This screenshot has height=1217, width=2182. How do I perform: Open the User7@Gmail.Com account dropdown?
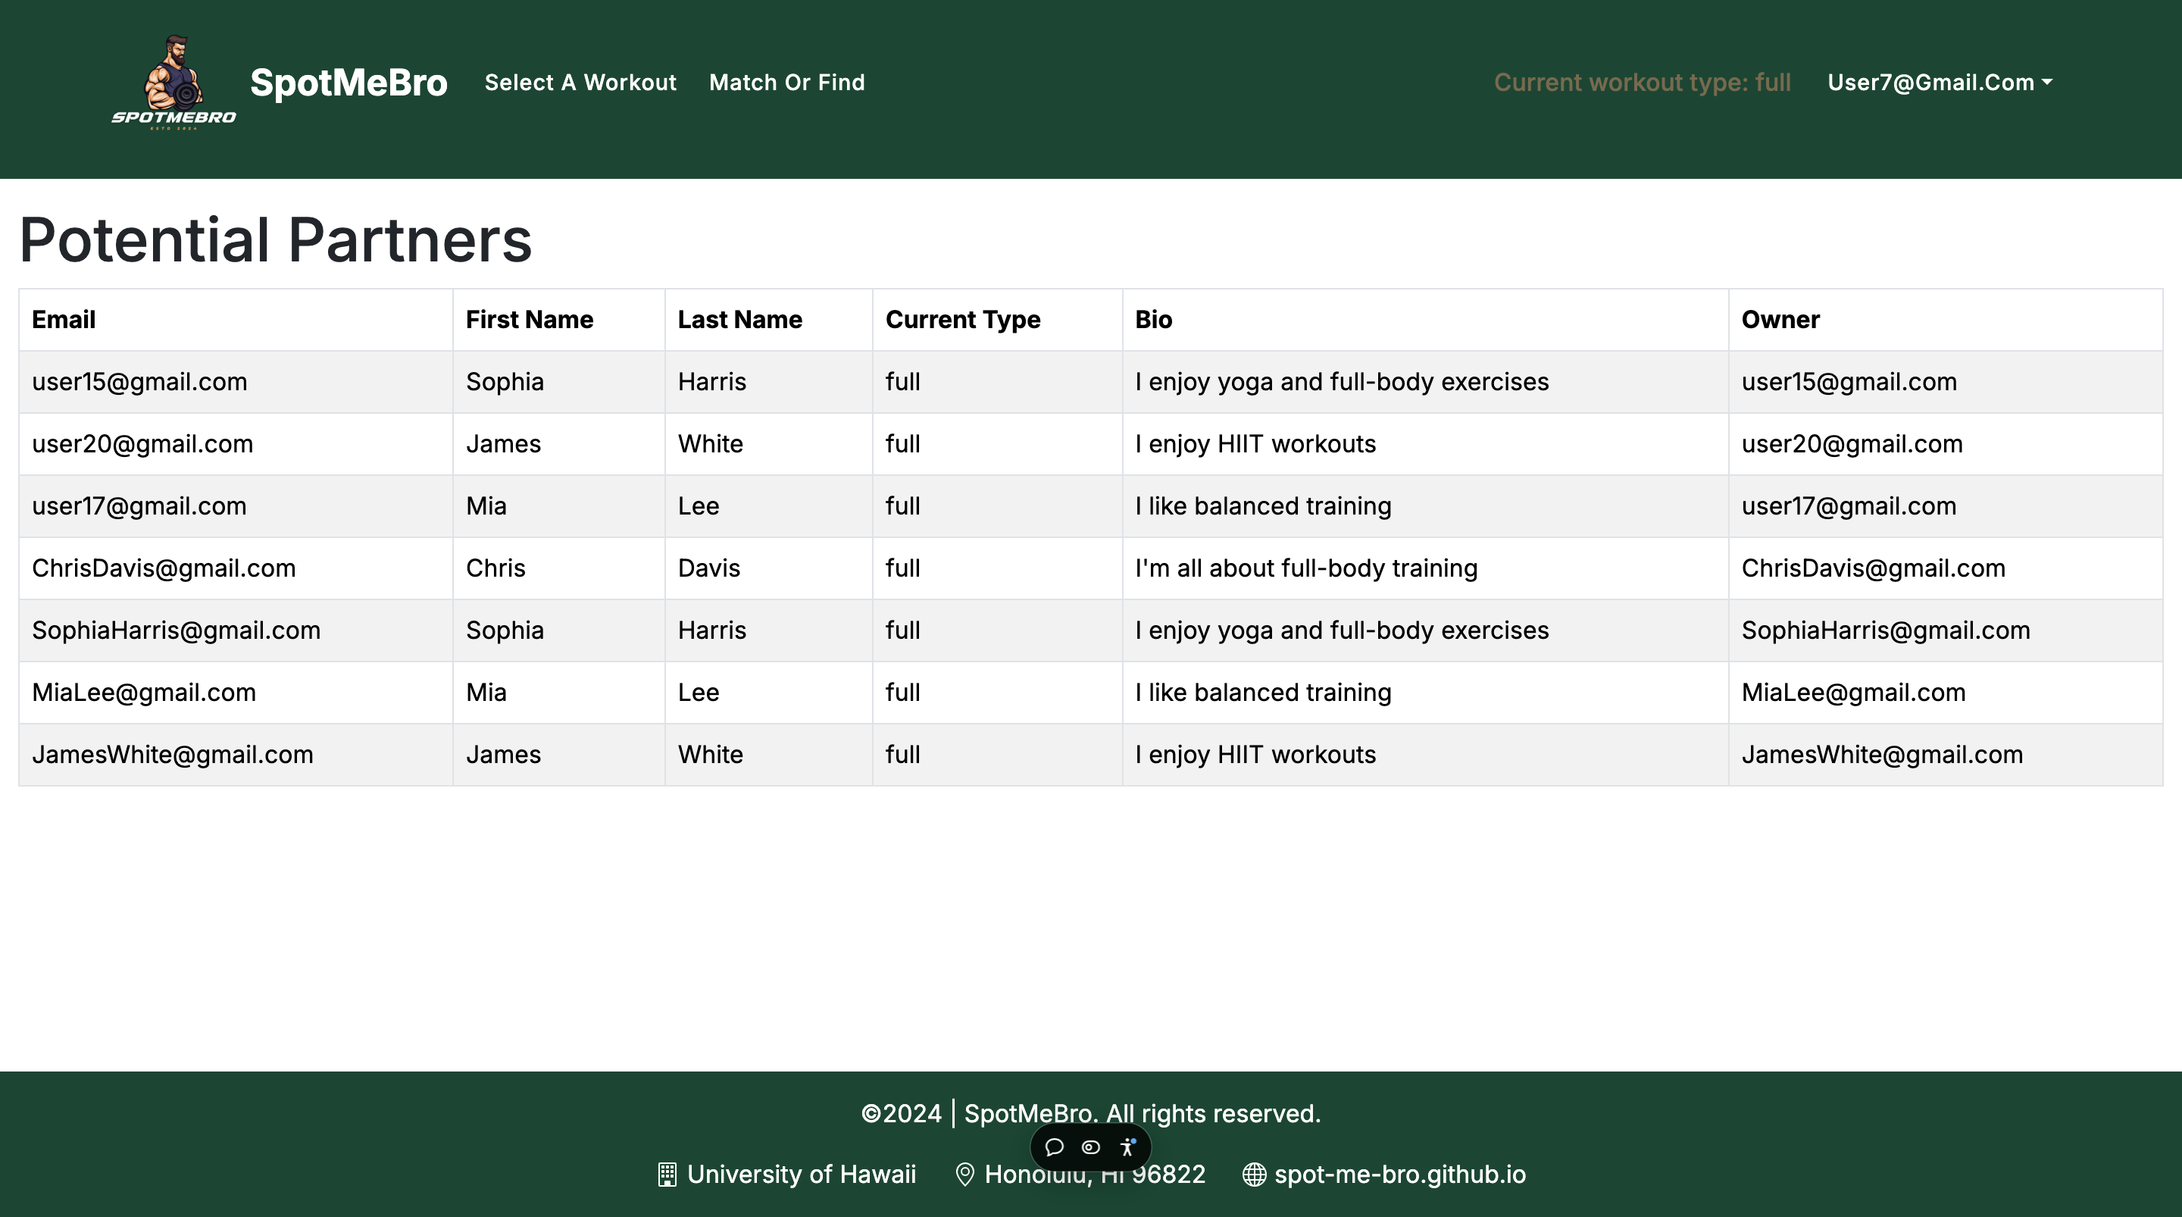pyautogui.click(x=1939, y=82)
